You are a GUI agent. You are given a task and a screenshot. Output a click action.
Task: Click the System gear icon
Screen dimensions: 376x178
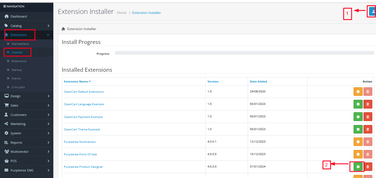click(x=7, y=133)
